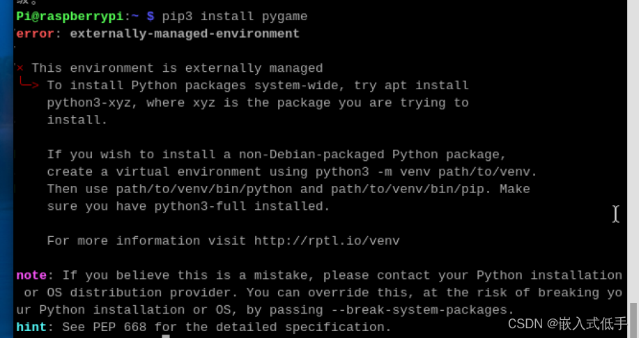This screenshot has width=639, height=338.
Task: Open the http://rptl.io/venv link
Action: pyautogui.click(x=326, y=240)
